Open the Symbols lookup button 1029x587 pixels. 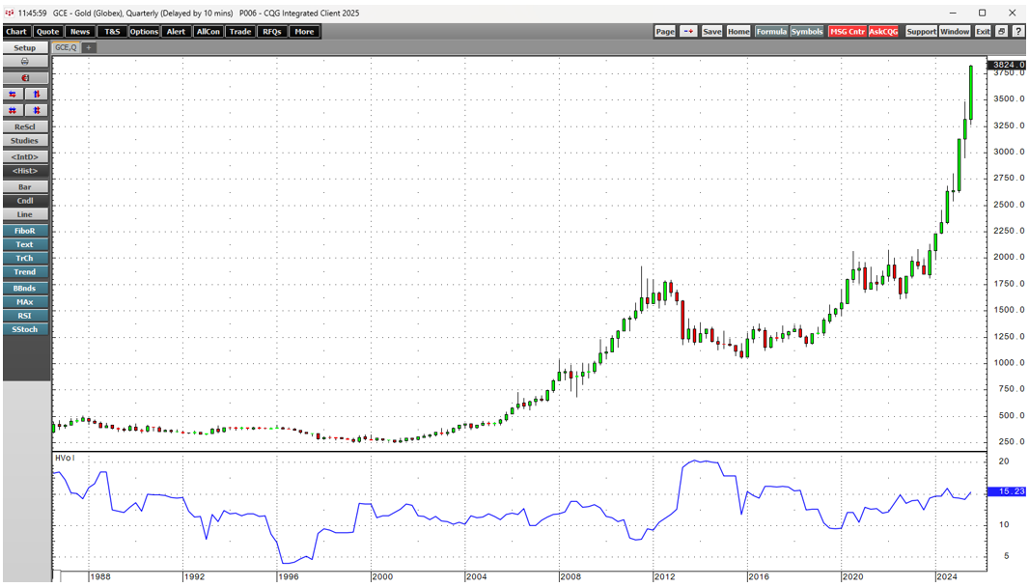(807, 32)
